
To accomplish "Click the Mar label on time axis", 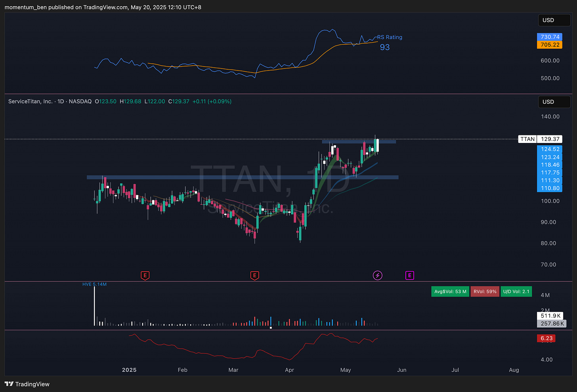I will click(x=233, y=370).
